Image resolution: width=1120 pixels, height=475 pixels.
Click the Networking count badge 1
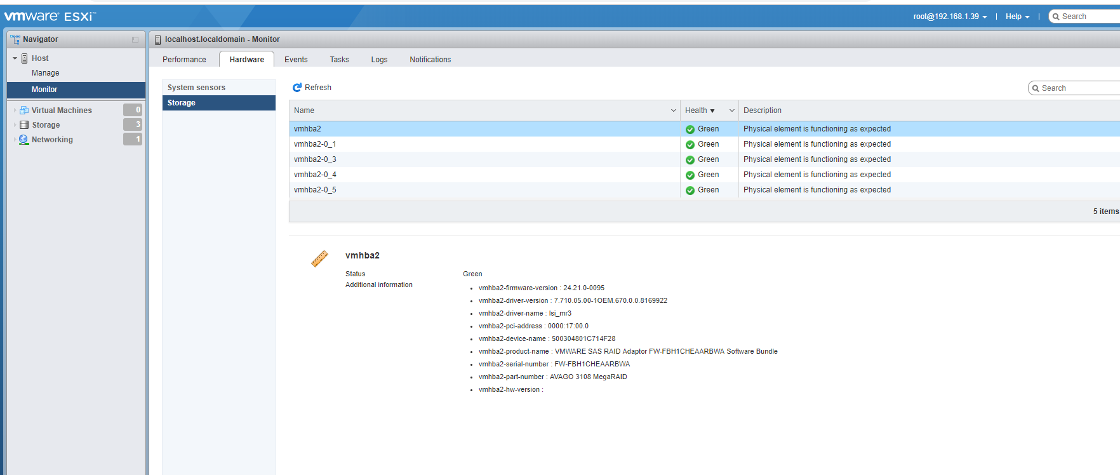point(133,139)
